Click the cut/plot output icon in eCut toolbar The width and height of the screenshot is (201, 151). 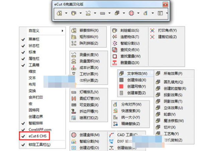(74, 13)
